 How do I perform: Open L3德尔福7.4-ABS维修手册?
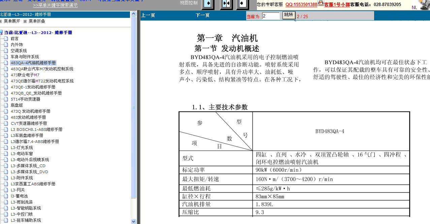[35, 142]
